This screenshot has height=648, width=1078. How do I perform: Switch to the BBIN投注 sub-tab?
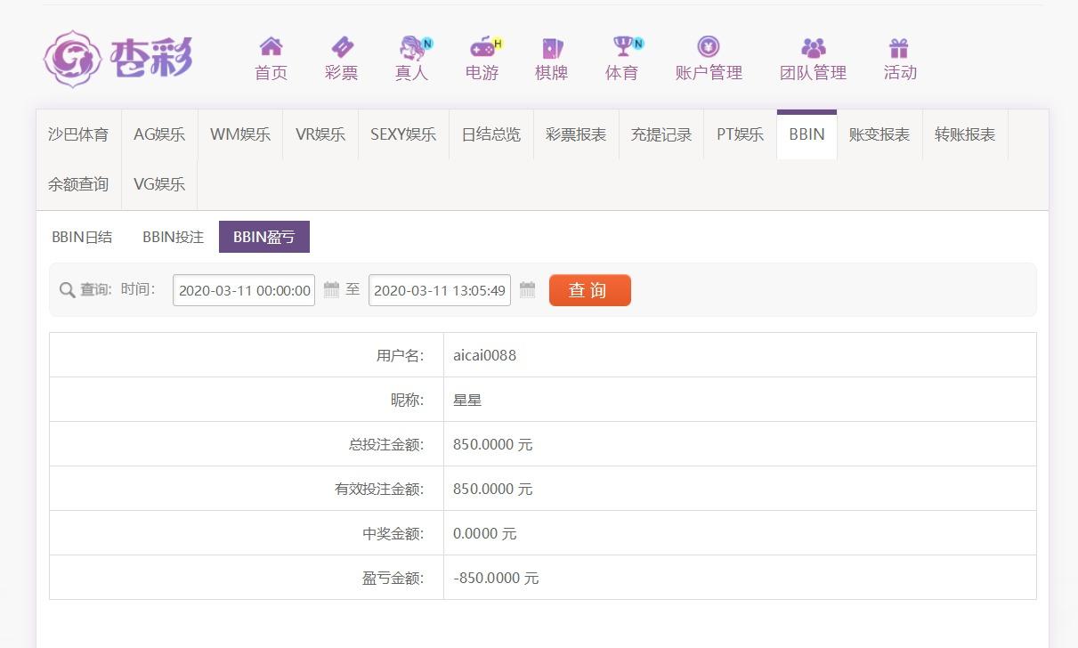point(173,237)
